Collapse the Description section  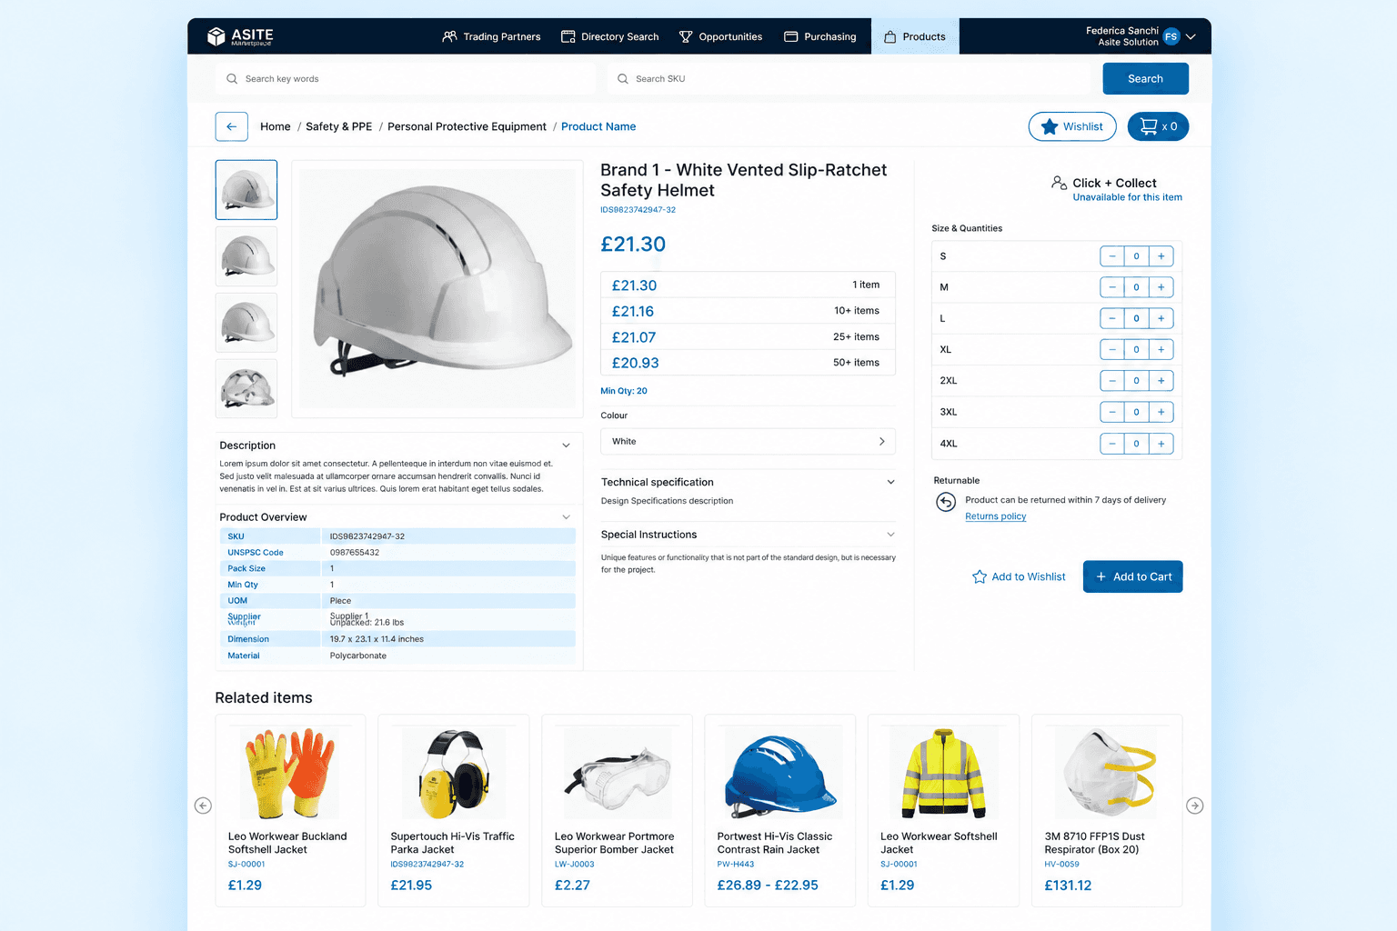click(x=566, y=445)
